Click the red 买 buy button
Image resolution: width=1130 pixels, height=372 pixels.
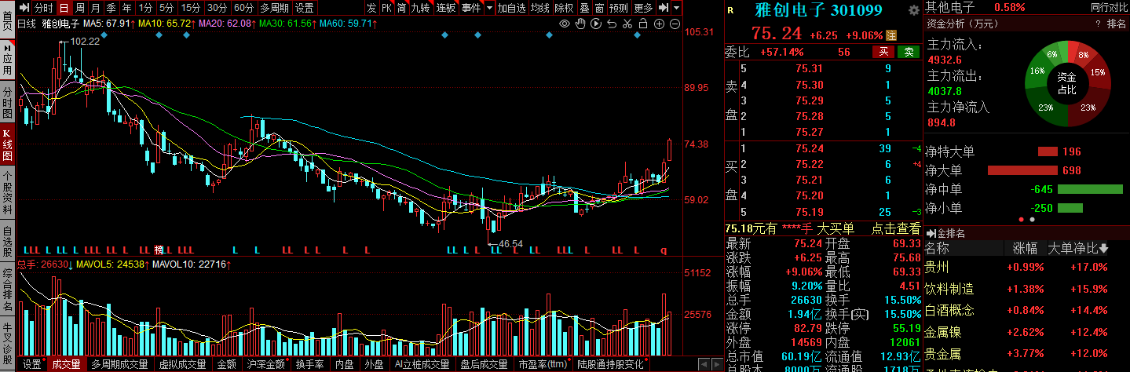coord(883,52)
